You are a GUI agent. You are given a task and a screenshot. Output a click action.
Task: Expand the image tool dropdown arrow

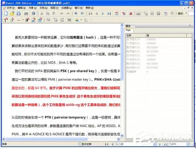click(x=81, y=20)
